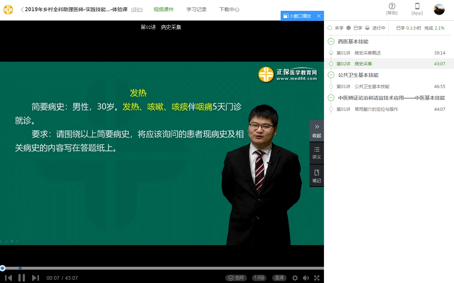Open the 笔记 notes panel
The image size is (454, 283).
[317, 176]
